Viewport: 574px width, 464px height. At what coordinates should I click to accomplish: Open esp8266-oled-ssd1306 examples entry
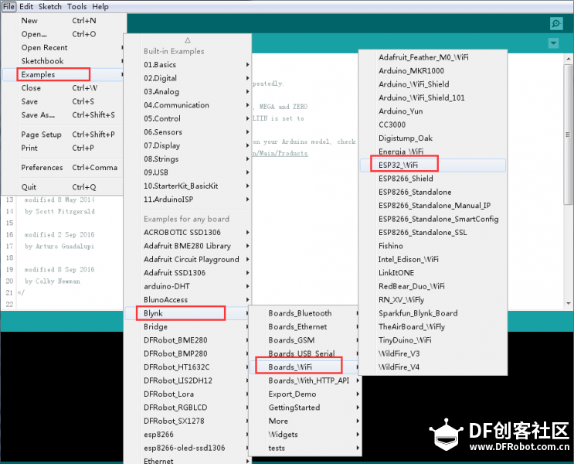[x=188, y=448]
